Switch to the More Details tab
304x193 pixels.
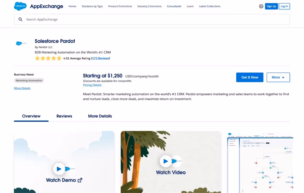coord(100,116)
